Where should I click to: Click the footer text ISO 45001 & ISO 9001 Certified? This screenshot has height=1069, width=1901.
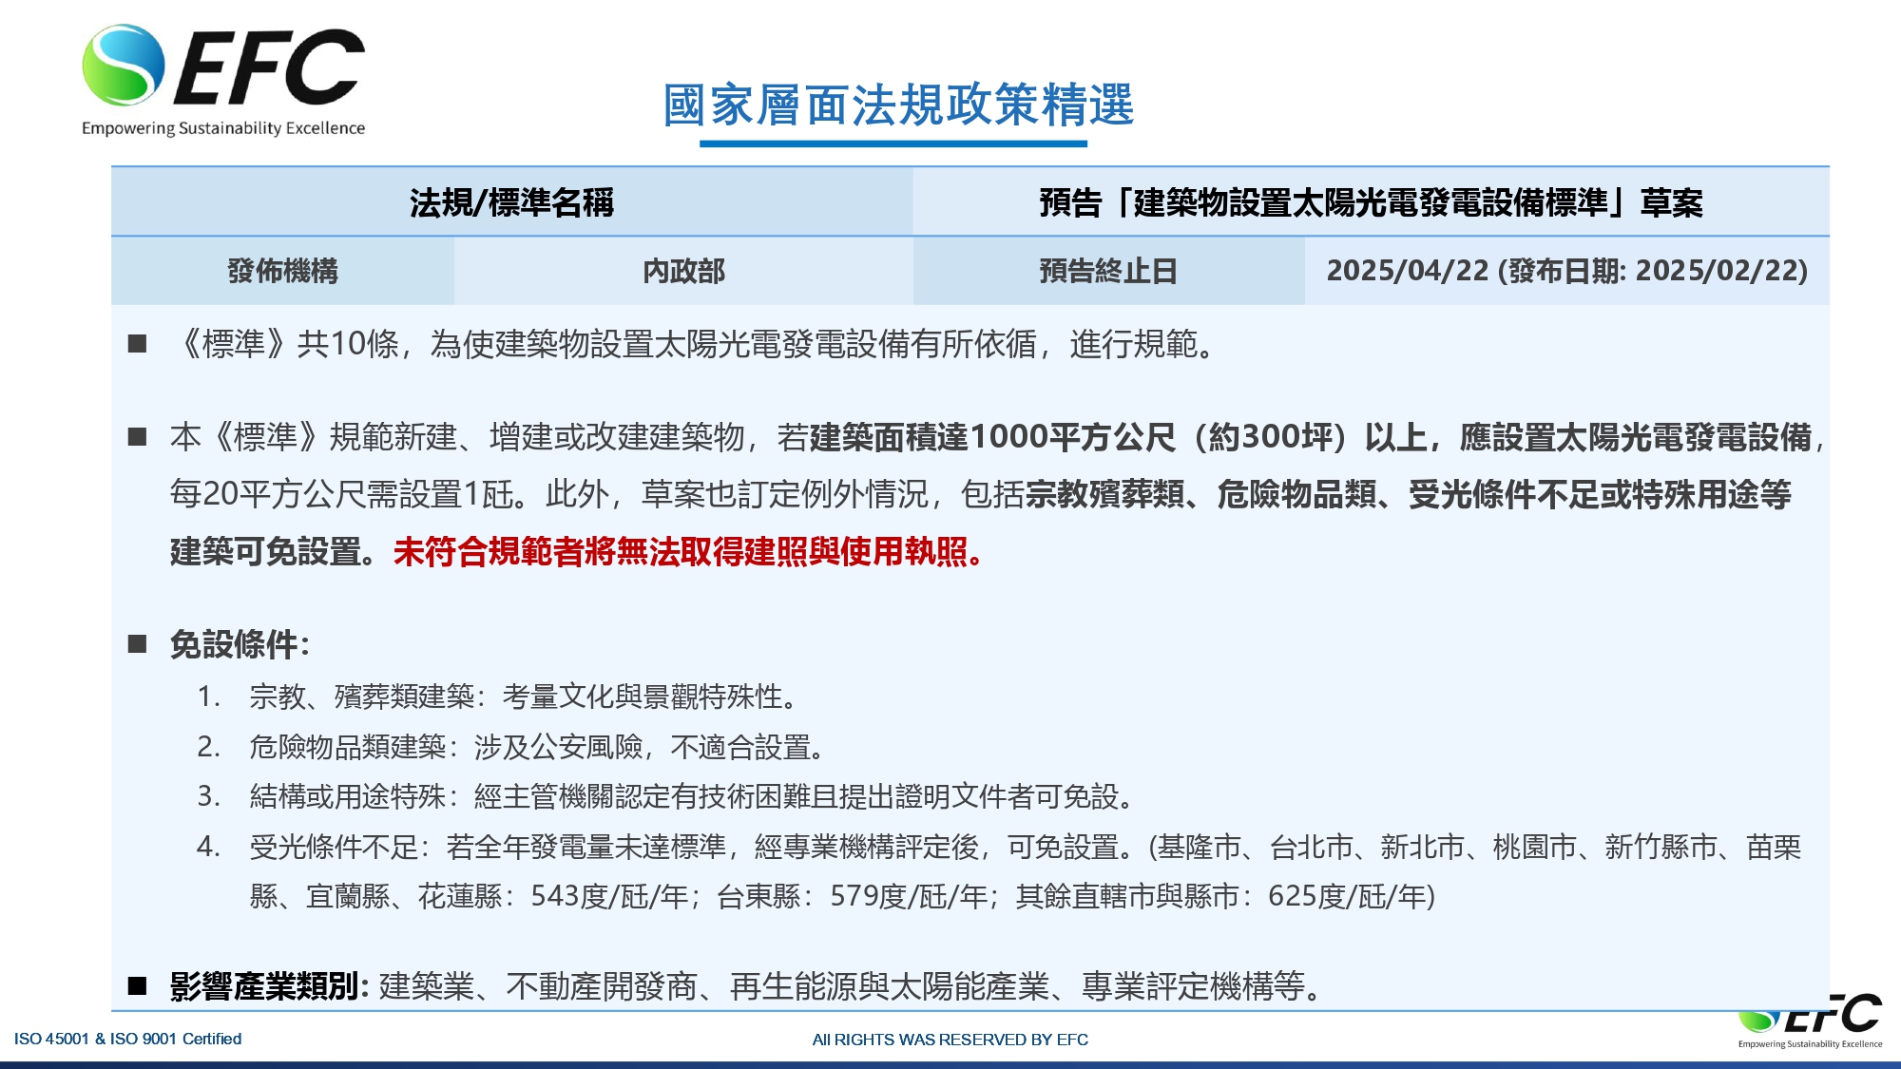127,1039
